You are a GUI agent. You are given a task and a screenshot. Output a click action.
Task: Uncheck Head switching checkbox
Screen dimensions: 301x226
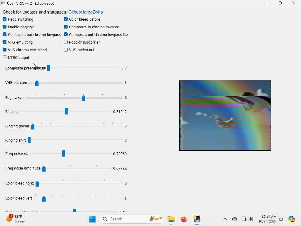pos(5,19)
